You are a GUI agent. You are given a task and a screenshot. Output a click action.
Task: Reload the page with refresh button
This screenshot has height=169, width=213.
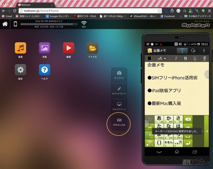(x=15, y=11)
